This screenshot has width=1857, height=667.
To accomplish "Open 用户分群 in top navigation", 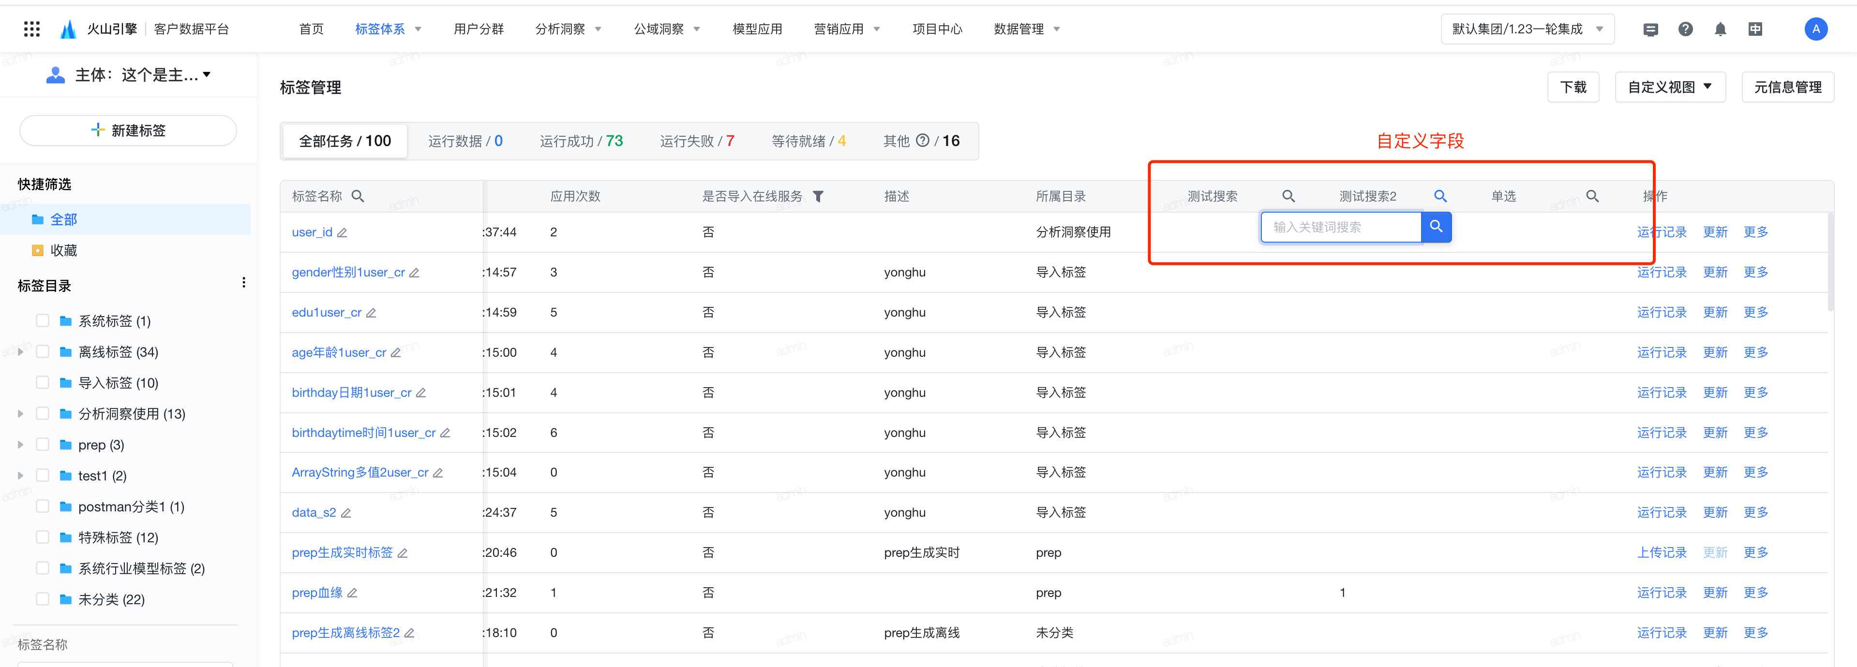I will 479,29.
